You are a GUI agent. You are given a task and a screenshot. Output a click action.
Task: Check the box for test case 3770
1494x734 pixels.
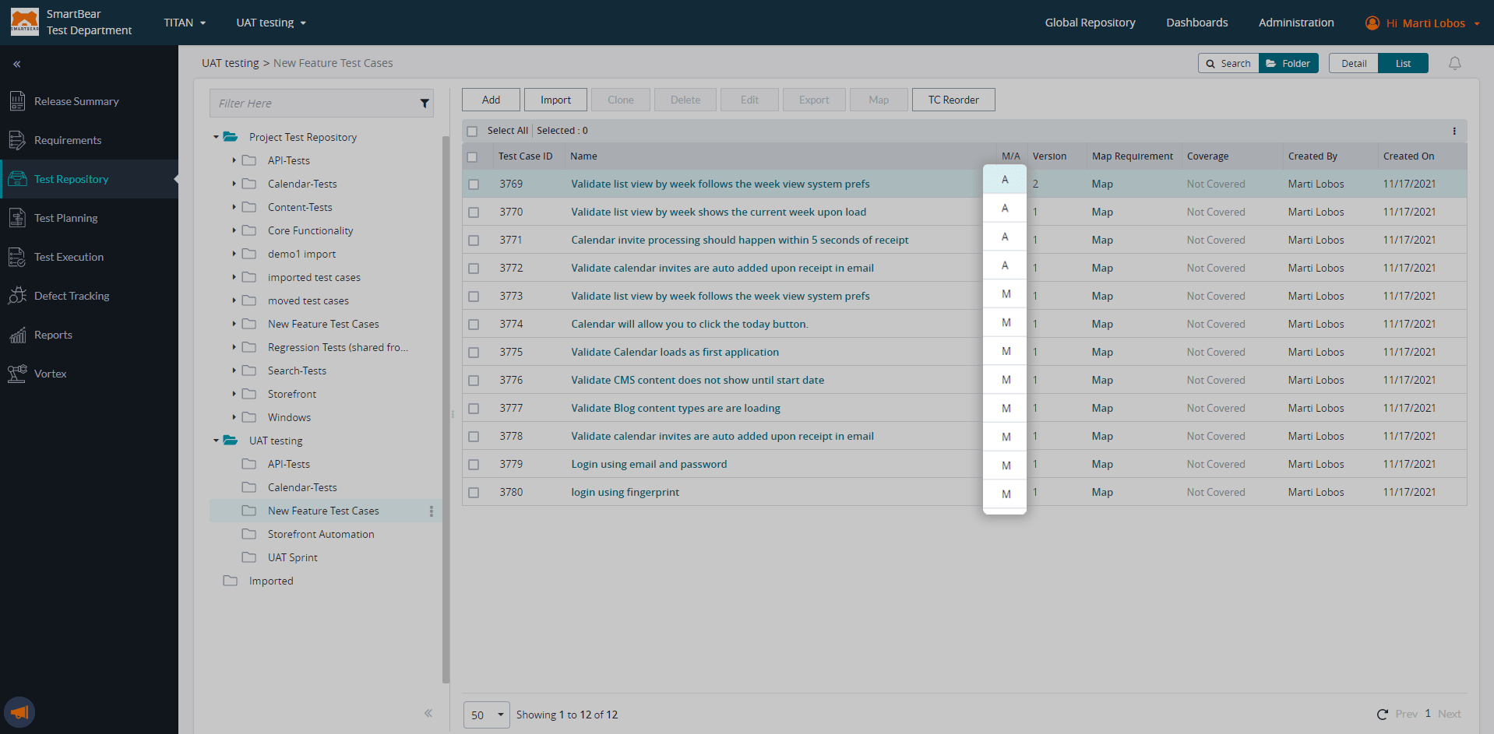tap(474, 212)
